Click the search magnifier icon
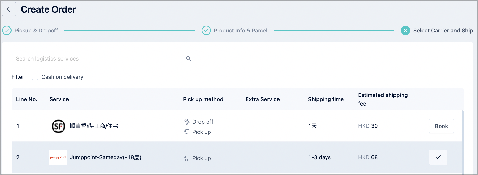 click(188, 58)
